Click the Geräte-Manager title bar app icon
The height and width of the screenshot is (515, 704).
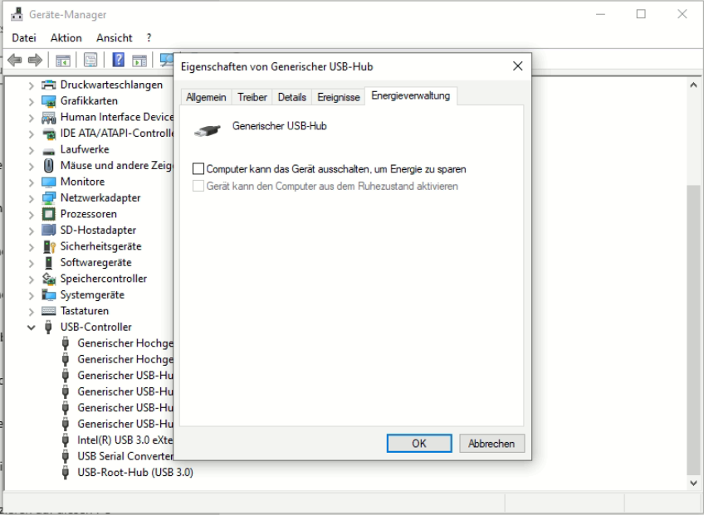(x=17, y=14)
